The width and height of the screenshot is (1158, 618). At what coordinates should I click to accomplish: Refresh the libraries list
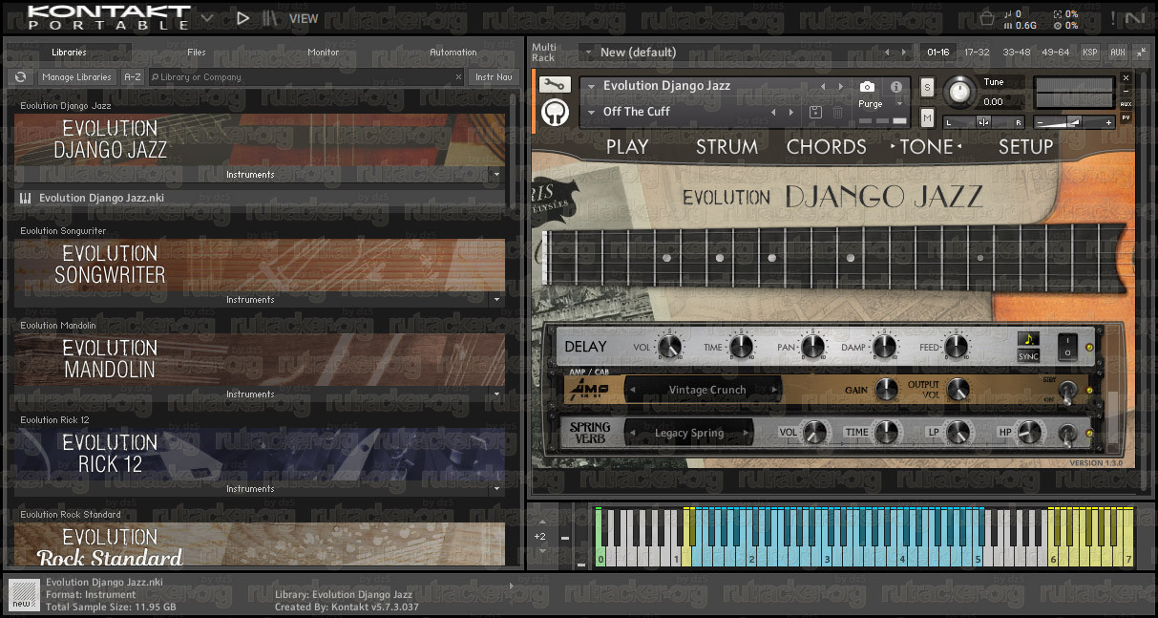(19, 77)
